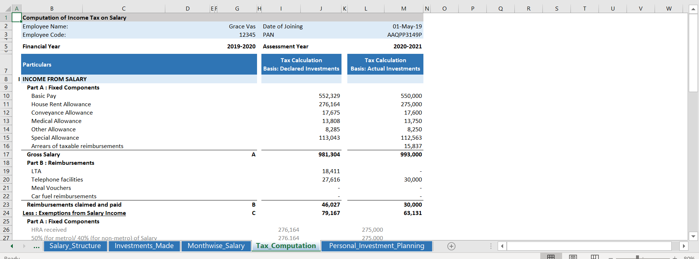Go to next sheet tab arrow

24,246
